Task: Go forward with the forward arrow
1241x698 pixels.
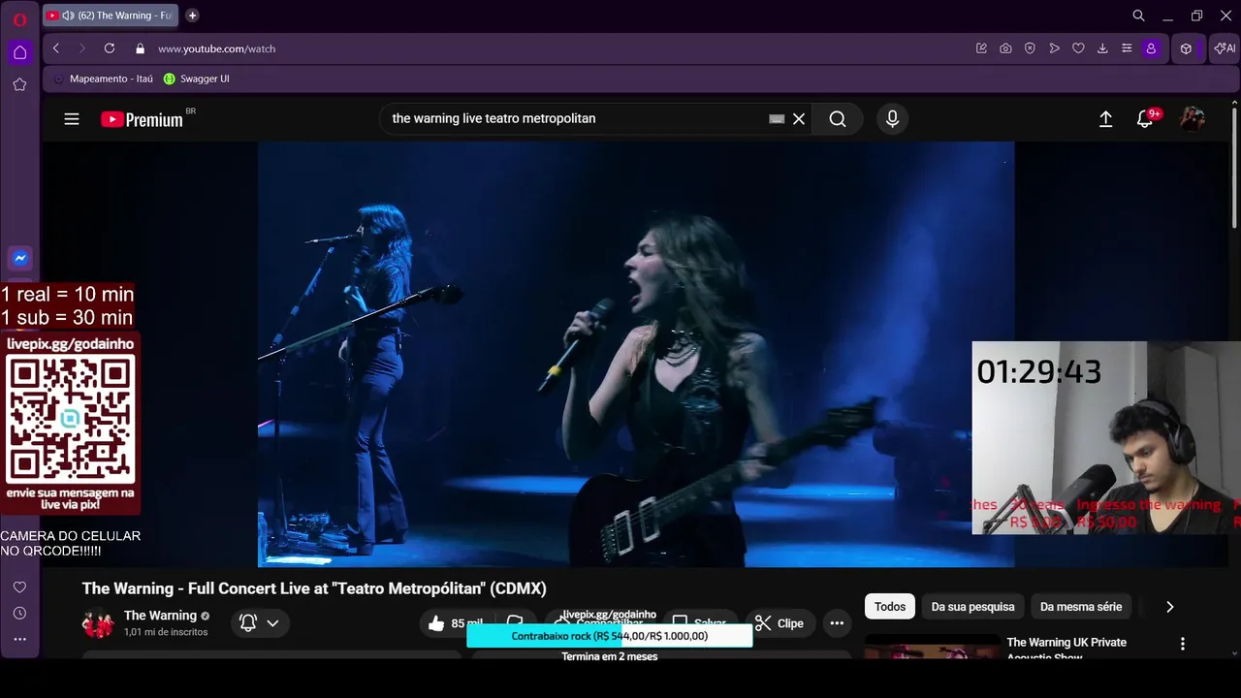Action: coord(81,48)
